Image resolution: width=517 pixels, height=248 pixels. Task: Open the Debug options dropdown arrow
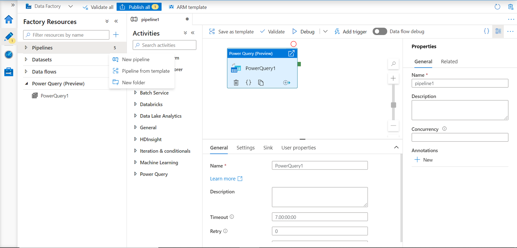coord(325,32)
